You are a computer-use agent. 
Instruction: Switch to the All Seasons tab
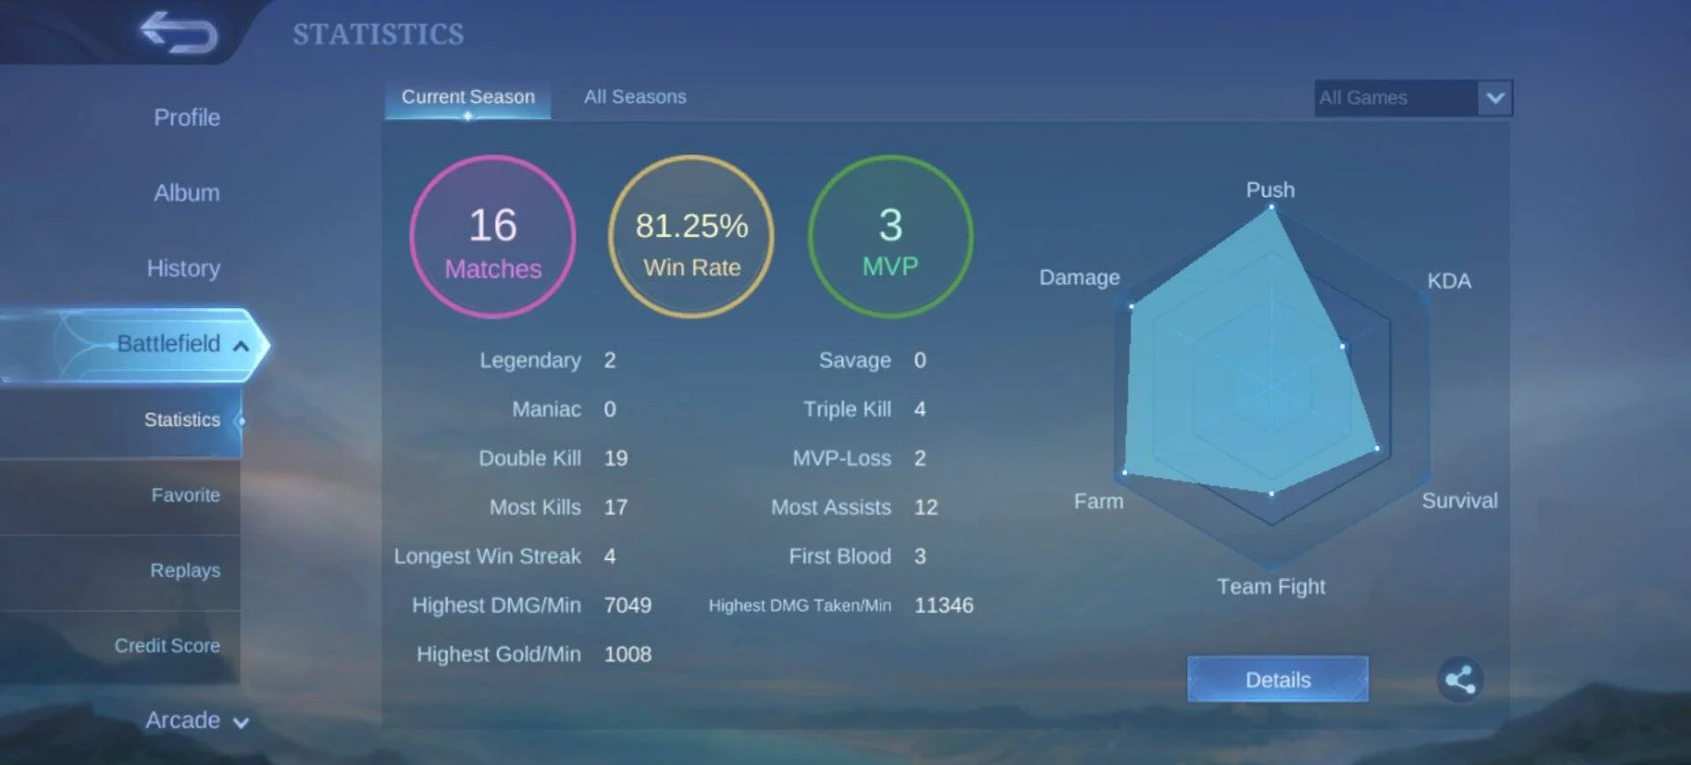coord(635,97)
